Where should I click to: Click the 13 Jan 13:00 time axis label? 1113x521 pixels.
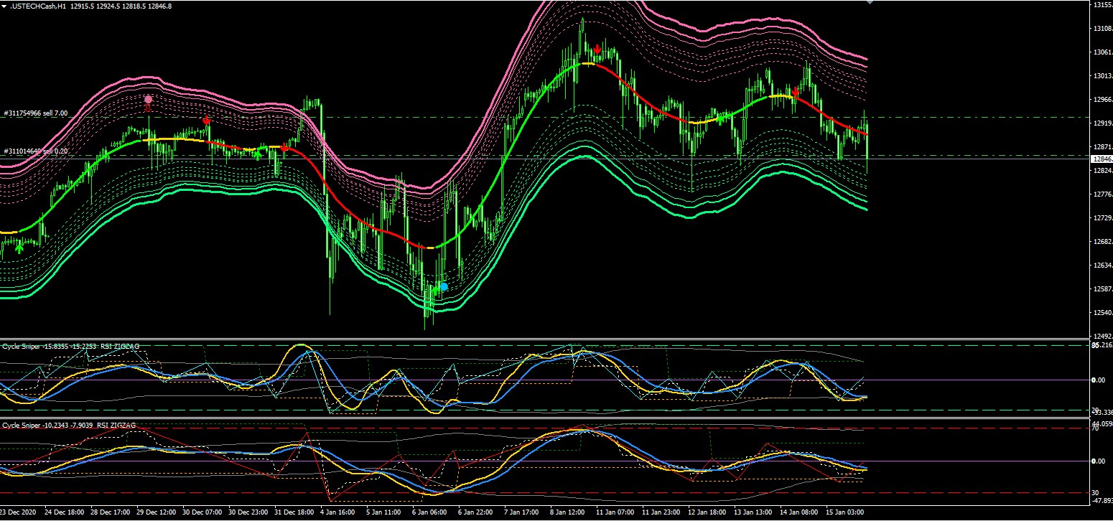point(753,513)
